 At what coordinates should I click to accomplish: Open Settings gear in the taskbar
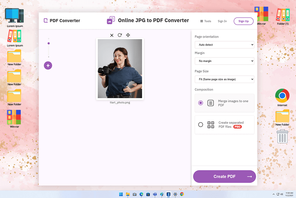(x=175, y=194)
